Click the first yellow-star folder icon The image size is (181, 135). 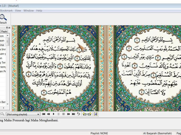pyautogui.click(x=84, y=114)
